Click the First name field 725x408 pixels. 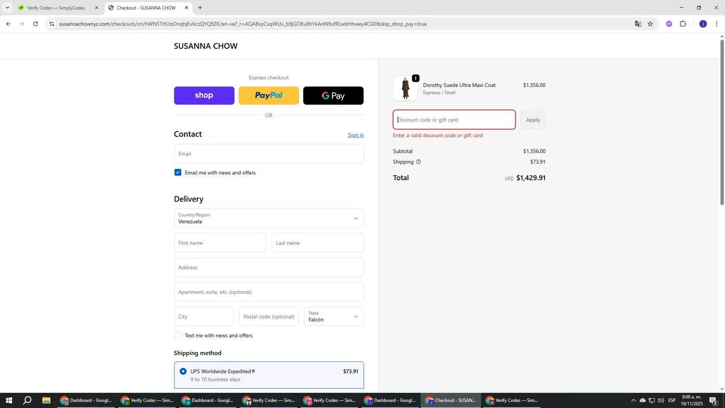click(220, 243)
